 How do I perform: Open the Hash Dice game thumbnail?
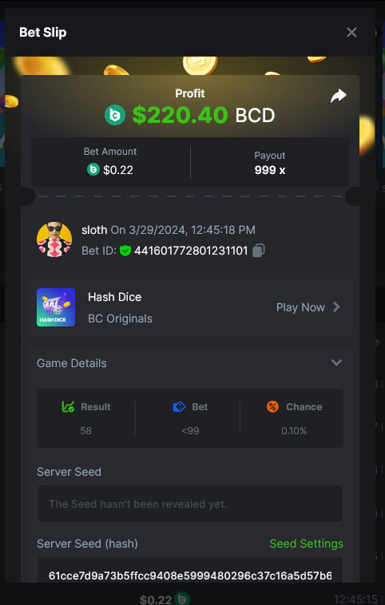[x=56, y=307]
